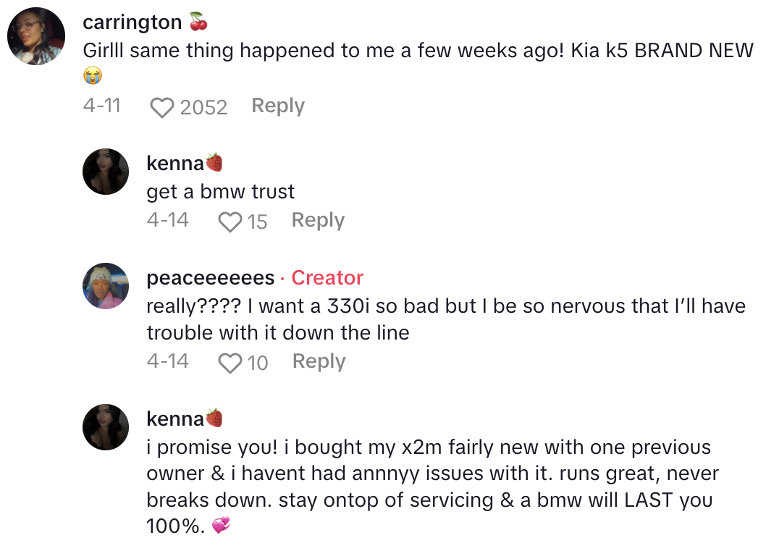This screenshot has width=766, height=543.
Task: Reply to kenna's "get a bmw trust" comment
Action: pyautogui.click(x=318, y=220)
